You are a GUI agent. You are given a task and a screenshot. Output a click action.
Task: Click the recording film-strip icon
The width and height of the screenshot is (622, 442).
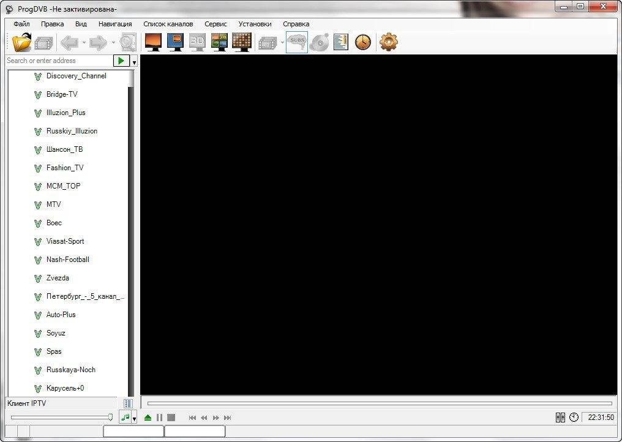point(268,42)
